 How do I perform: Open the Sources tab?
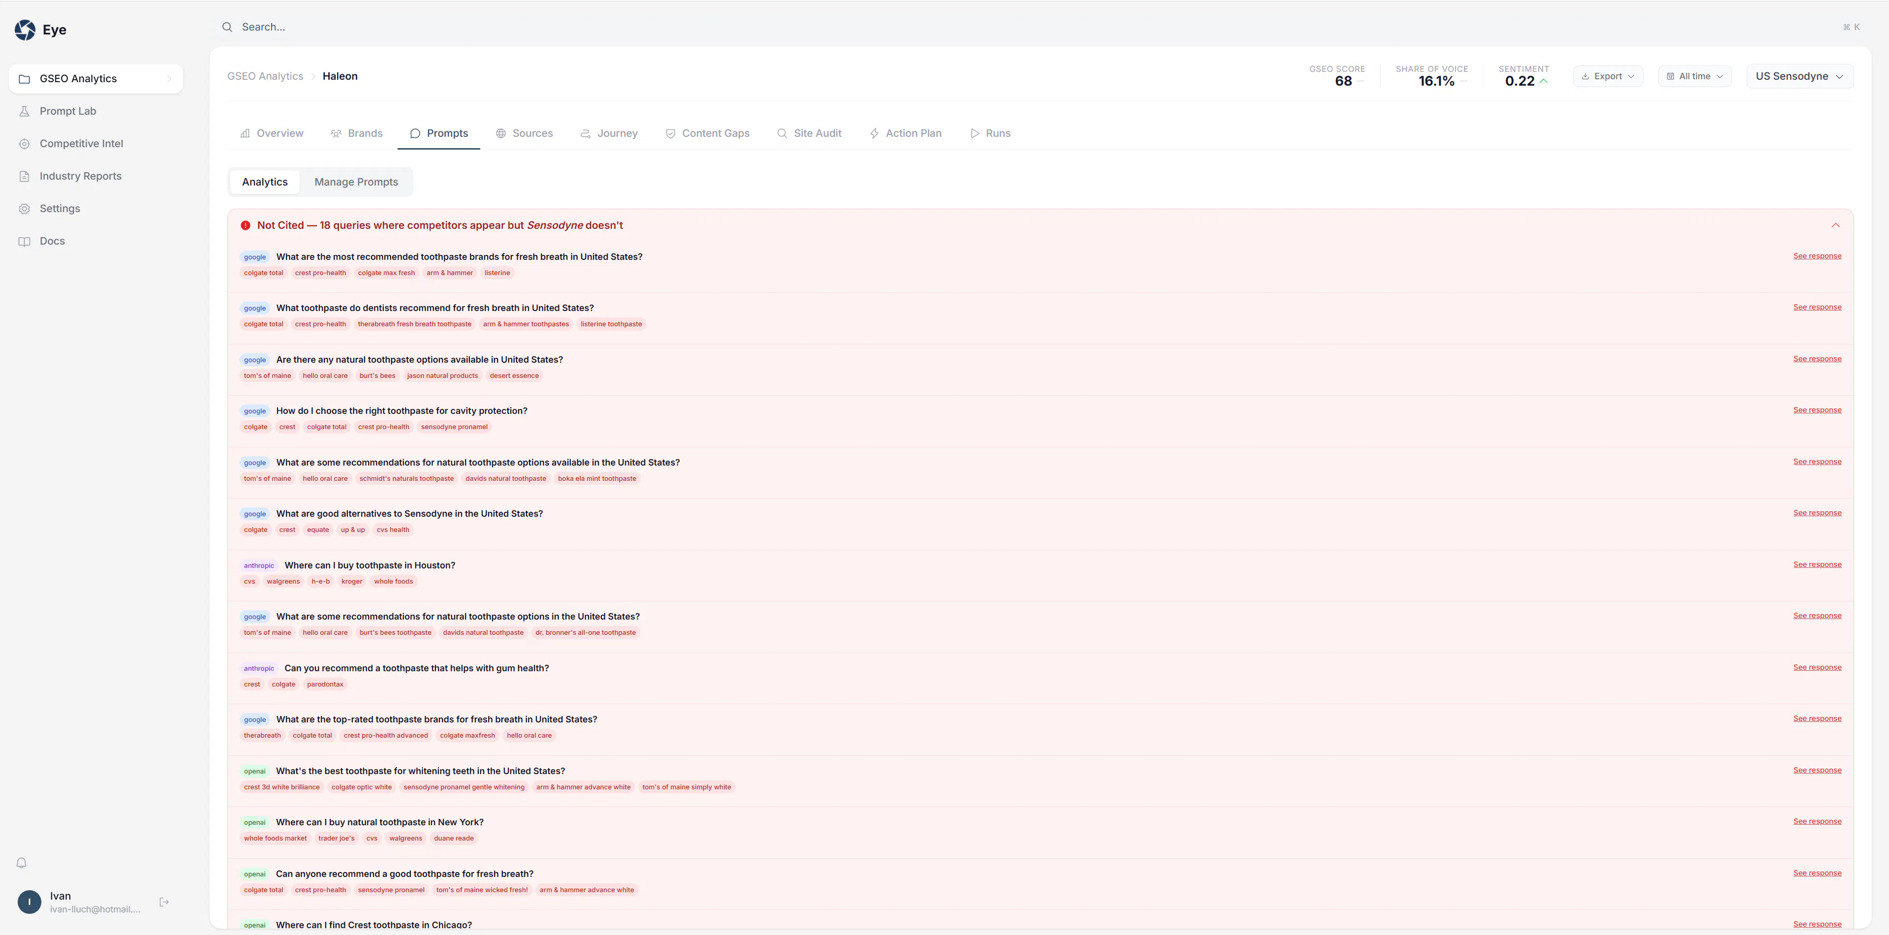pos(525,133)
